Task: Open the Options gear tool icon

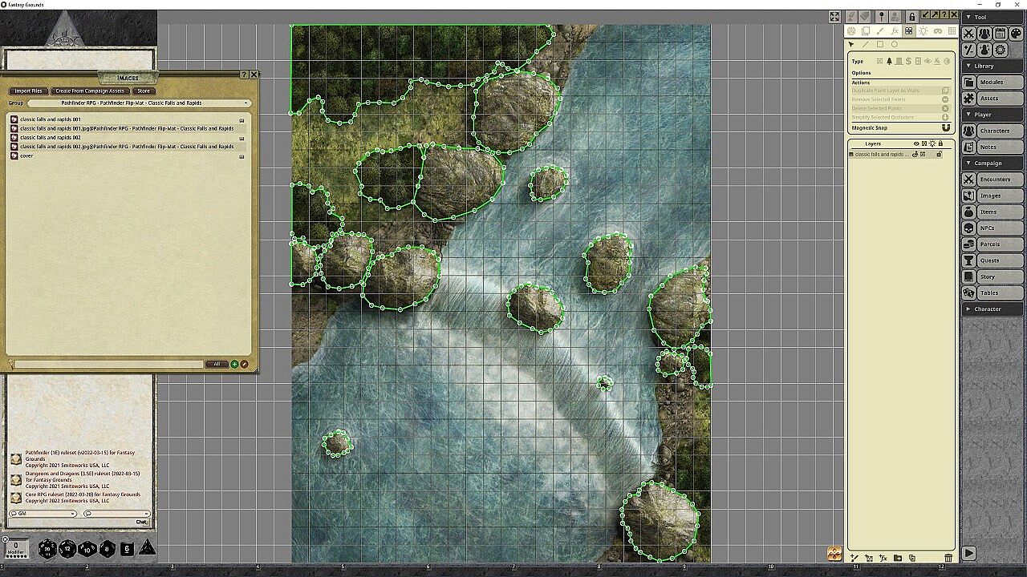Action: pyautogui.click(x=1001, y=50)
